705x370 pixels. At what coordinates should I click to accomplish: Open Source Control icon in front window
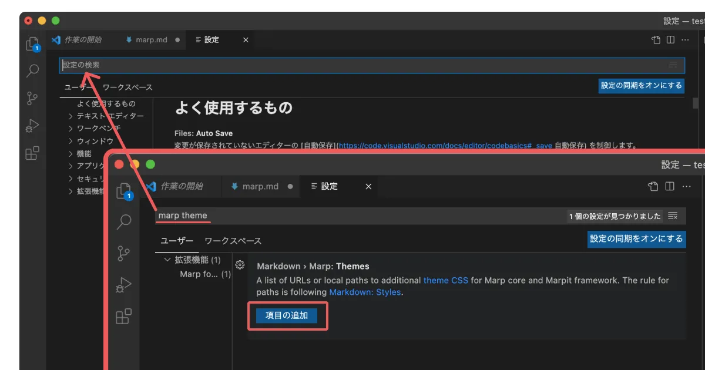(123, 253)
